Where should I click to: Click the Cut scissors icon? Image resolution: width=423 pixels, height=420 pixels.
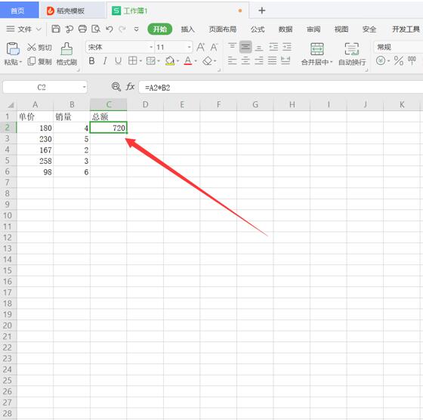(32, 47)
